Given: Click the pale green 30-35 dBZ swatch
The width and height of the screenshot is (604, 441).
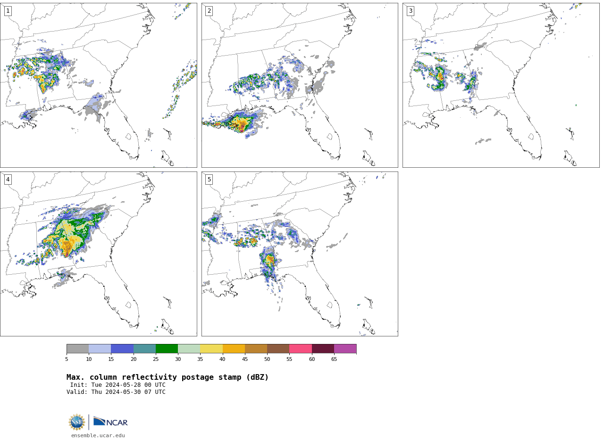Looking at the screenshot, I should click(189, 349).
